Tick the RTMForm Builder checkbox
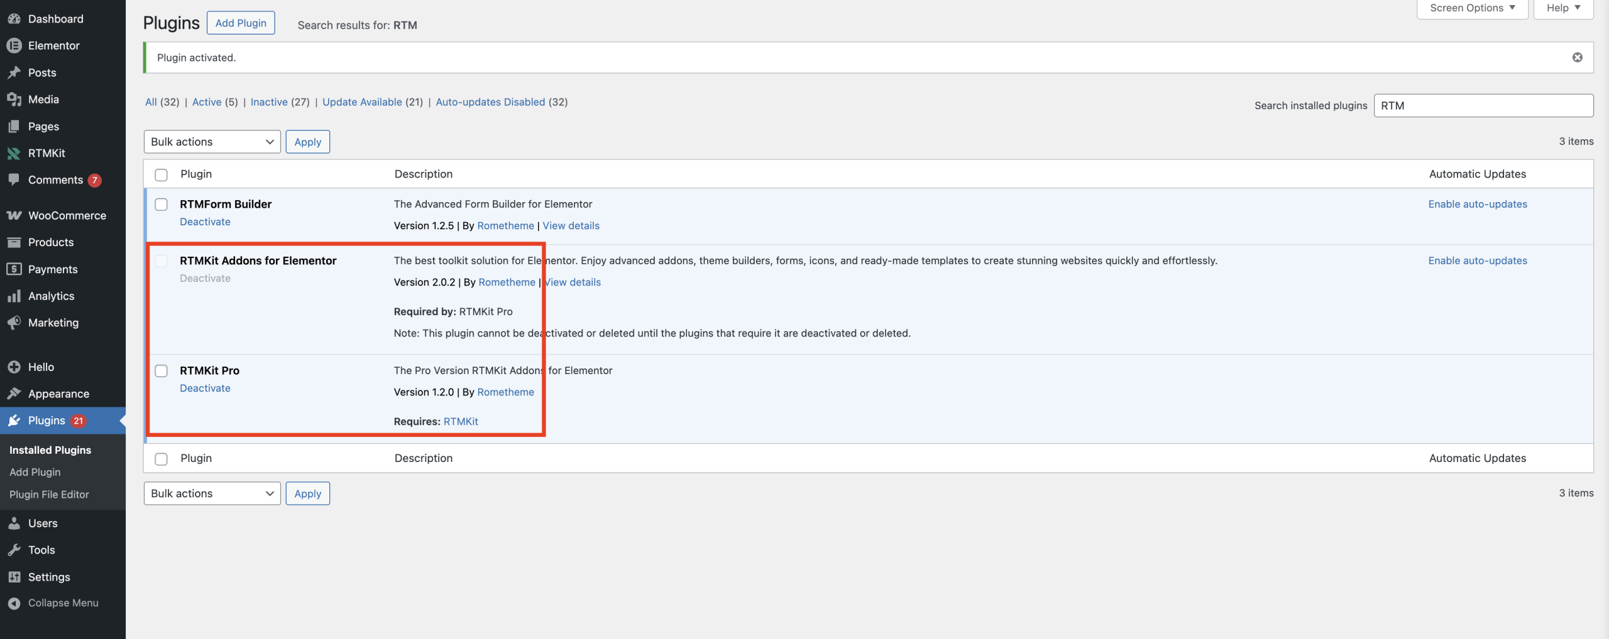Screen dimensions: 1609x639 point(162,205)
